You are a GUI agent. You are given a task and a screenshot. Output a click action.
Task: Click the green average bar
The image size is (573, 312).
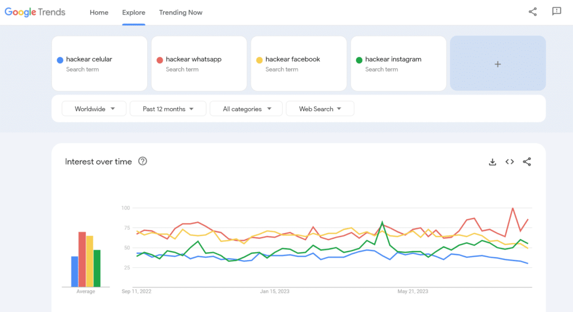click(x=97, y=268)
